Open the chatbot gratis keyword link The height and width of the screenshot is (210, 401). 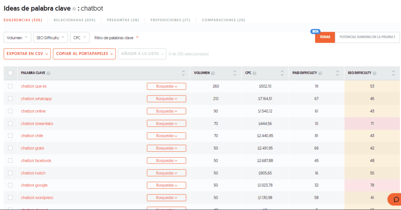(x=33, y=148)
